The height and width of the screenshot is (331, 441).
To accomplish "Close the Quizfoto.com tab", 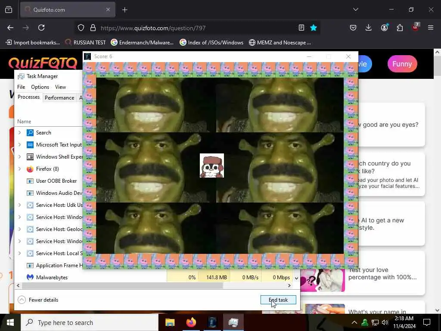I will tap(108, 9).
